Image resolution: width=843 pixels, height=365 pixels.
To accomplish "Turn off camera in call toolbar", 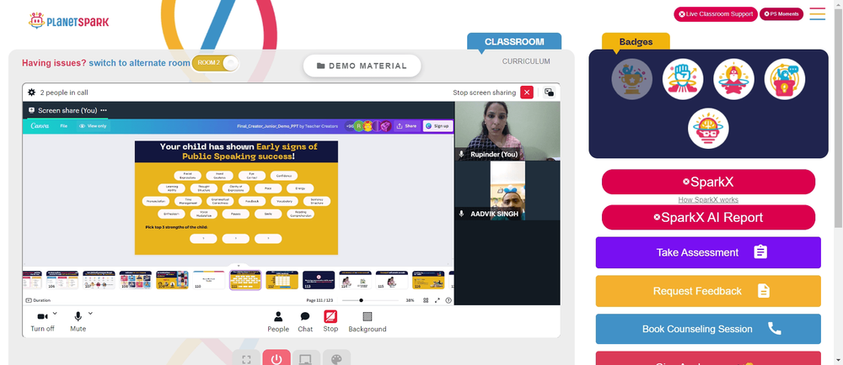I will pos(42,321).
